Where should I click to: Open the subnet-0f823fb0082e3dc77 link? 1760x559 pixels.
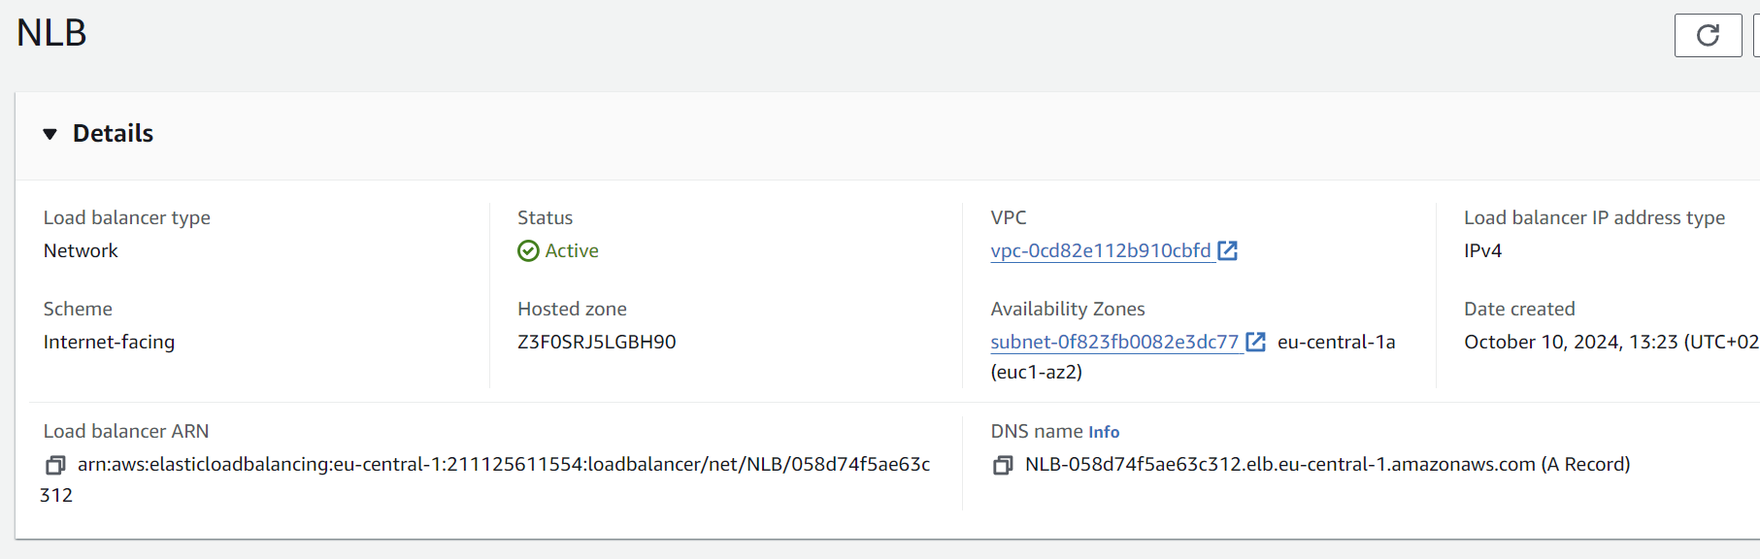click(x=1113, y=343)
